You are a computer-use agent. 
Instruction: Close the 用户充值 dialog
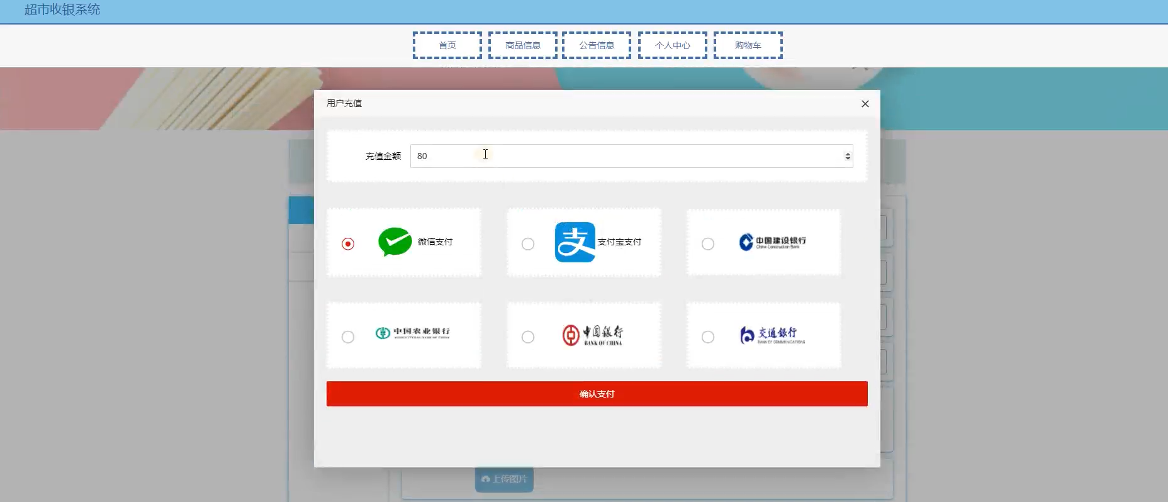tap(865, 104)
